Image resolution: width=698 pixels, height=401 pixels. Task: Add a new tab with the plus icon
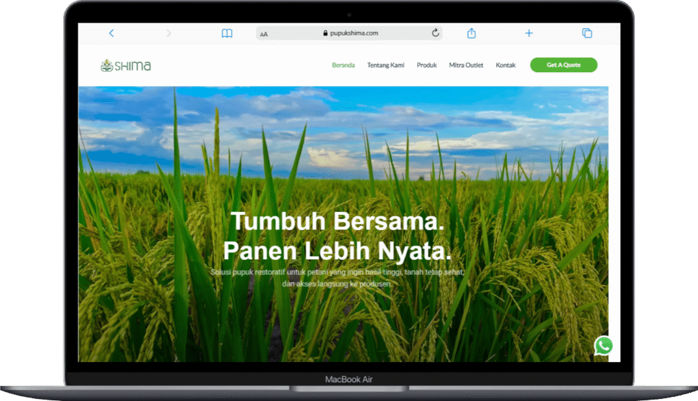[529, 33]
